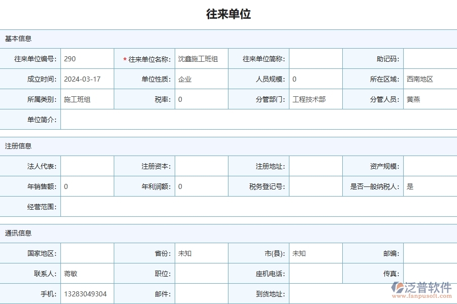This screenshot has height=304, width=457.
Task: Click the 往来单位编号 field showing 290
Action: [x=86, y=59]
